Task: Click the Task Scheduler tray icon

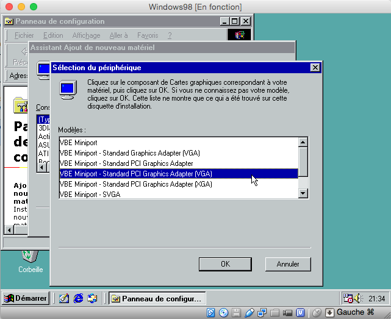Action: click(x=348, y=298)
